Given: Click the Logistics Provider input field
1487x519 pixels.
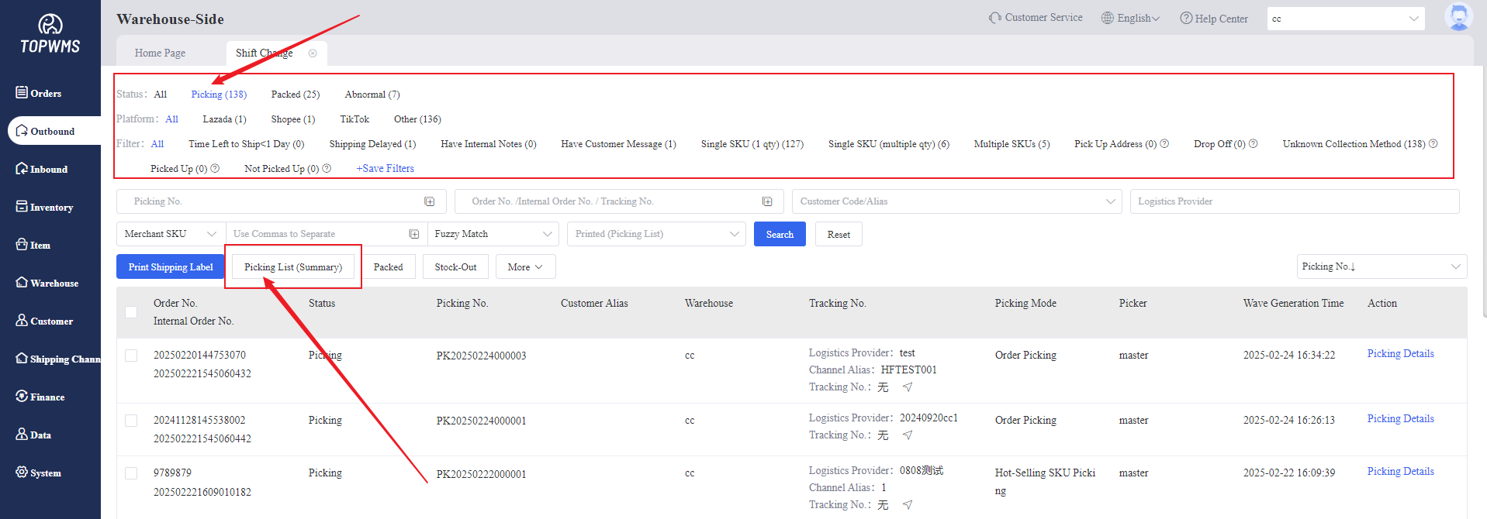Looking at the screenshot, I should coord(1294,201).
